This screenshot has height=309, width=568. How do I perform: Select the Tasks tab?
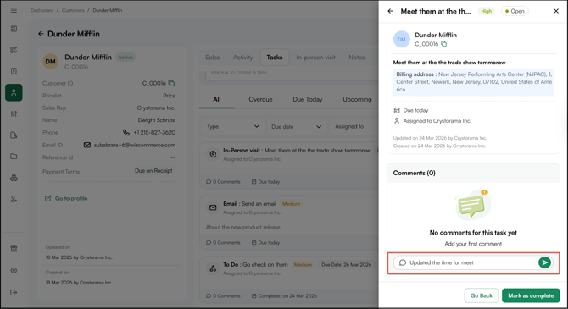(275, 58)
